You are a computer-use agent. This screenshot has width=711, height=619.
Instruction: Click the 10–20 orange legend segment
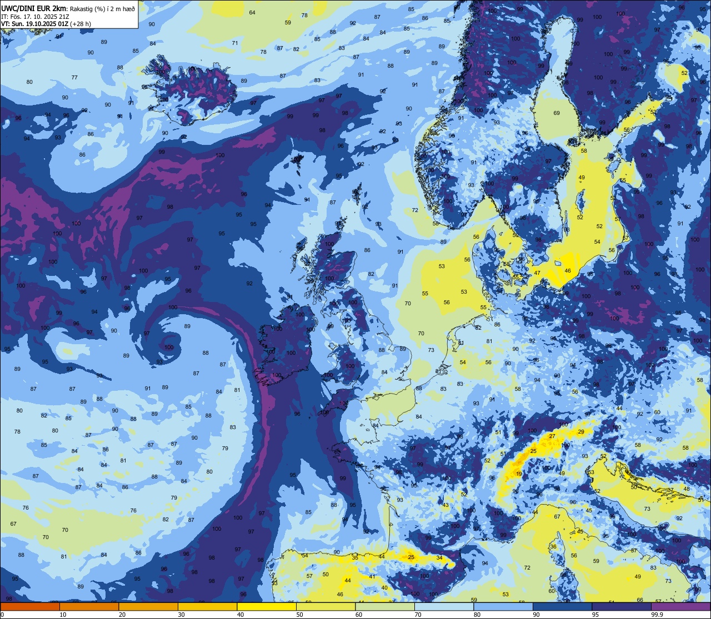[x=89, y=606]
